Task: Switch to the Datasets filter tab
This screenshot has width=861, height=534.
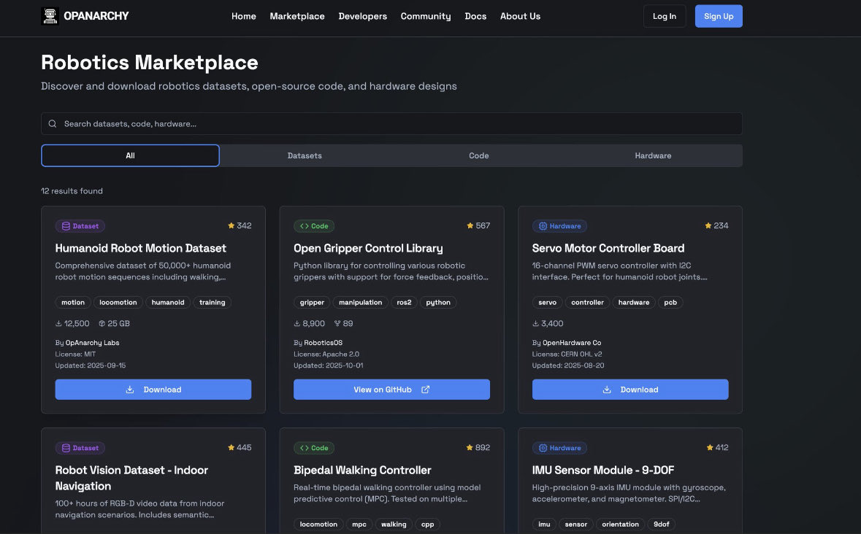Action: [305, 155]
